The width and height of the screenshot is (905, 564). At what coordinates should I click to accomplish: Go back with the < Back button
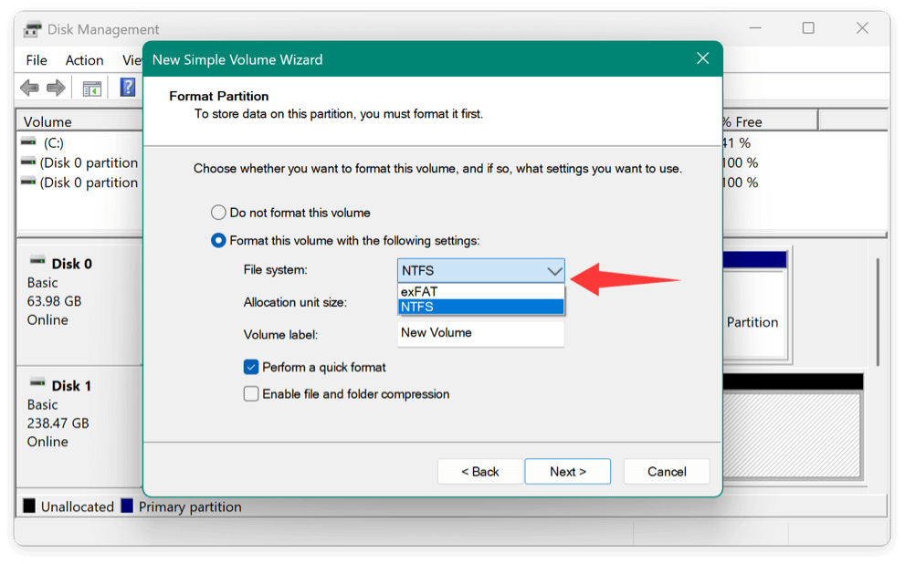(x=479, y=472)
